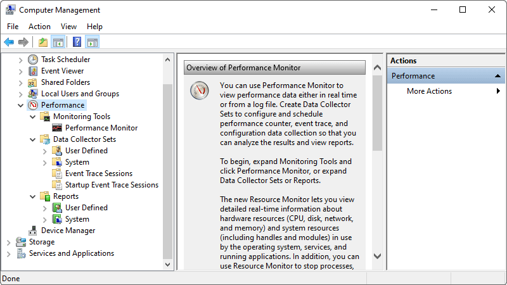Click the Performance Monitor graph icon
507x285 pixels.
click(57, 128)
